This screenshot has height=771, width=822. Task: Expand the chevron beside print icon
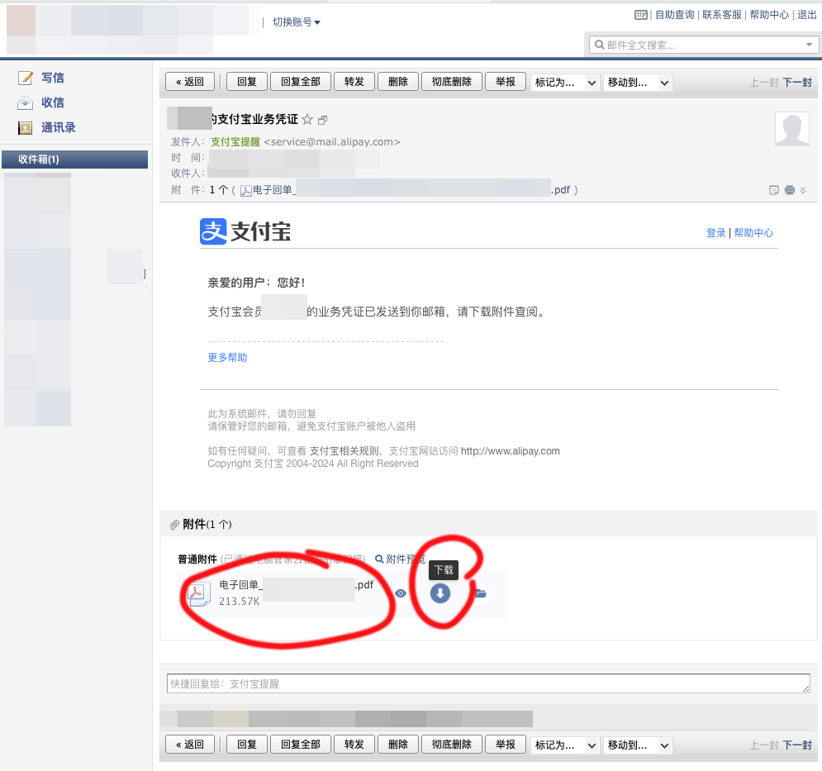point(803,190)
